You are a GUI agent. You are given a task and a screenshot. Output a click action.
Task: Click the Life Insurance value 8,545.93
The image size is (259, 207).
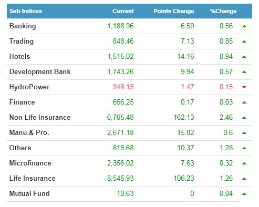(120, 178)
